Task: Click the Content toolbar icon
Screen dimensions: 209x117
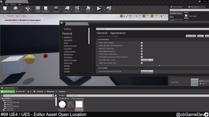Action: pyautogui.click(x=38, y=9)
